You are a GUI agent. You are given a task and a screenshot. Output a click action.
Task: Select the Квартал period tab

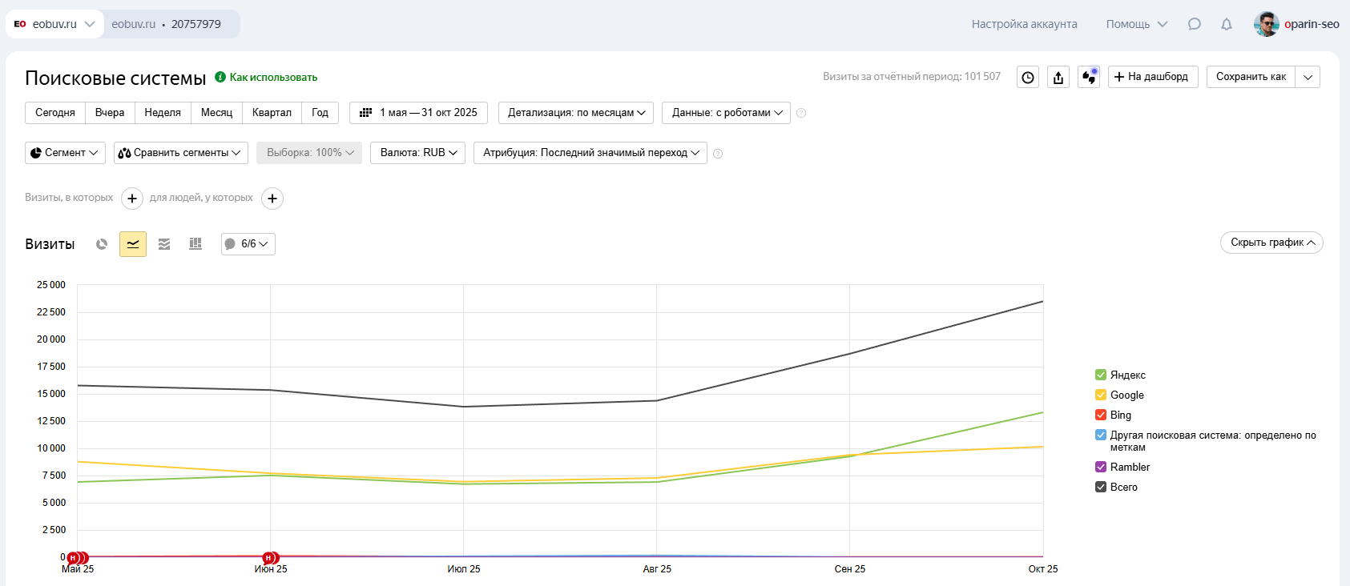(x=272, y=113)
